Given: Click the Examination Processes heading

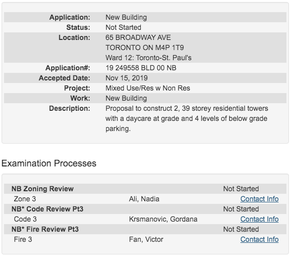Looking at the screenshot, I should point(49,163).
